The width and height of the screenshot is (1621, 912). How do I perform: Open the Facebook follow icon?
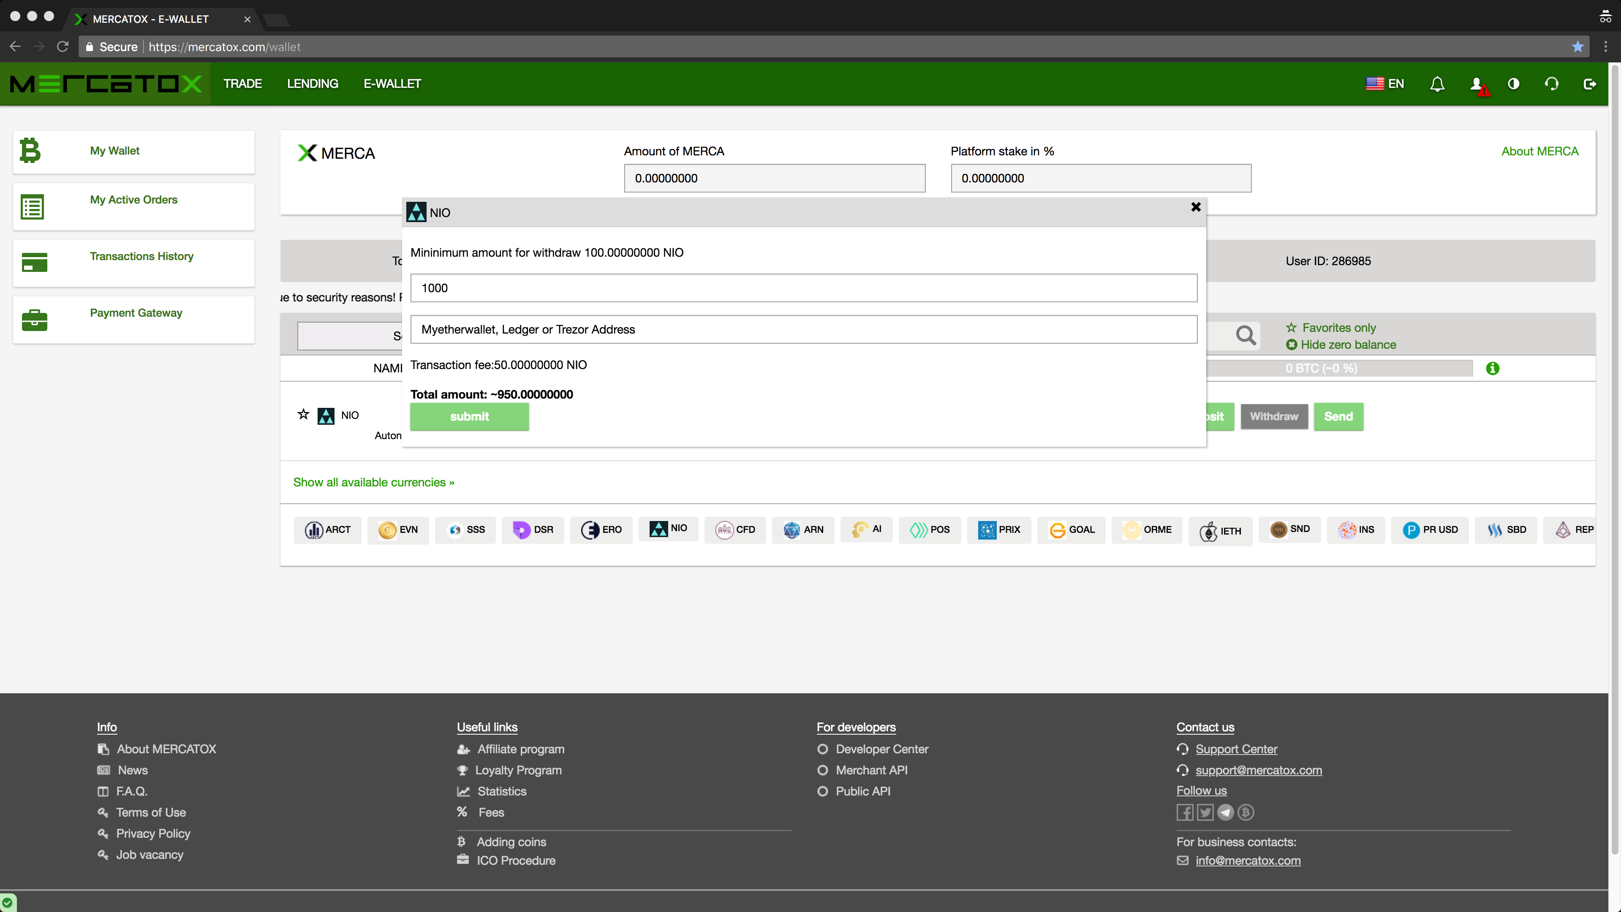[x=1185, y=812]
